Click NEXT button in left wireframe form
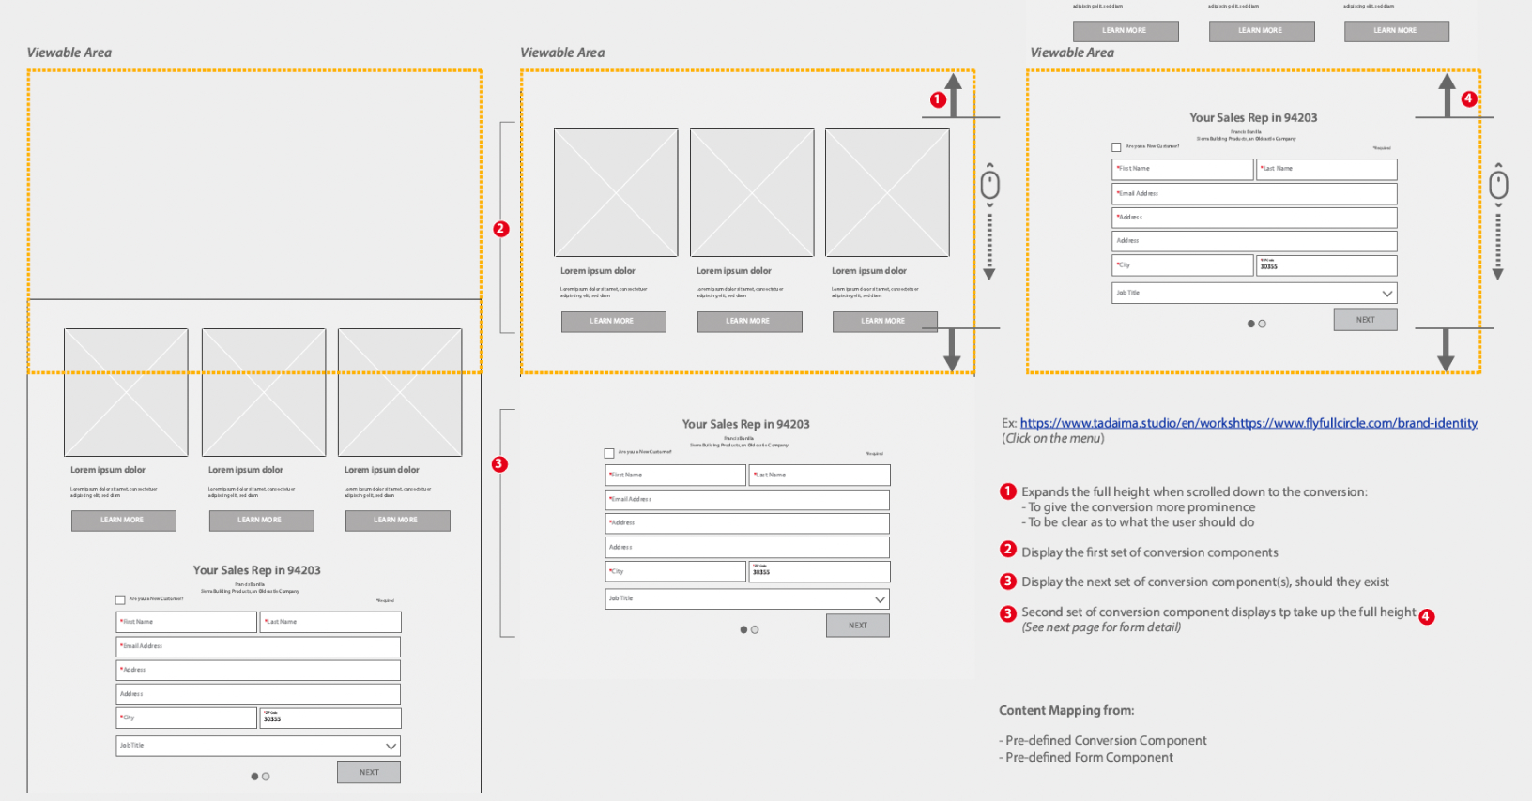Image resolution: width=1532 pixels, height=801 pixels. 369,772
